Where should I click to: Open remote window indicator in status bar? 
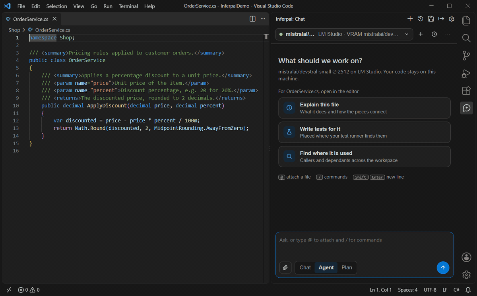click(9, 290)
